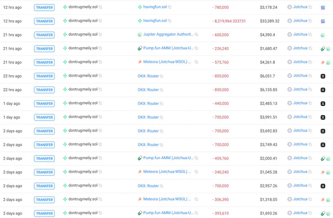Click the OKX platform icon in $2,485.13 row
The image size is (333, 218).
point(323,104)
